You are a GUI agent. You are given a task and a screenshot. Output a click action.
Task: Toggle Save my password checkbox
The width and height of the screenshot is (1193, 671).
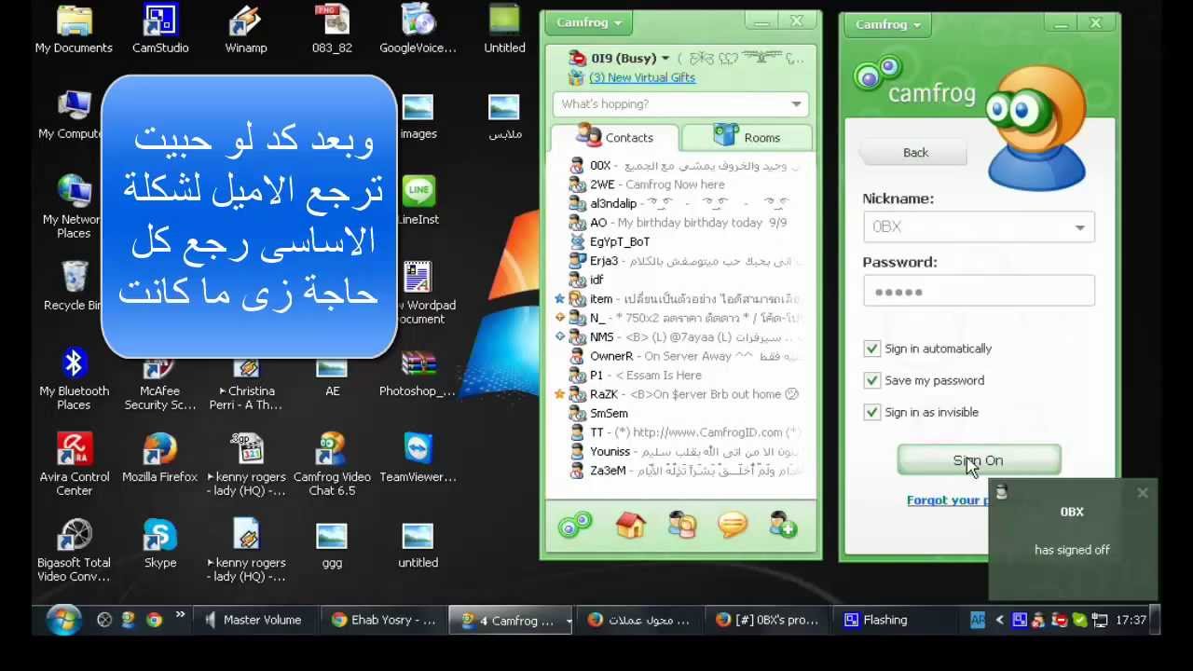[871, 380]
